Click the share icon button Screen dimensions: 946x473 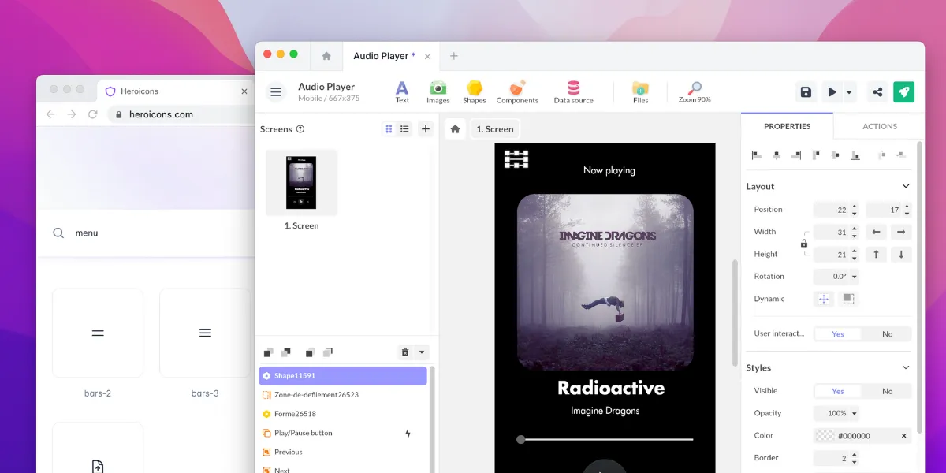pyautogui.click(x=877, y=92)
